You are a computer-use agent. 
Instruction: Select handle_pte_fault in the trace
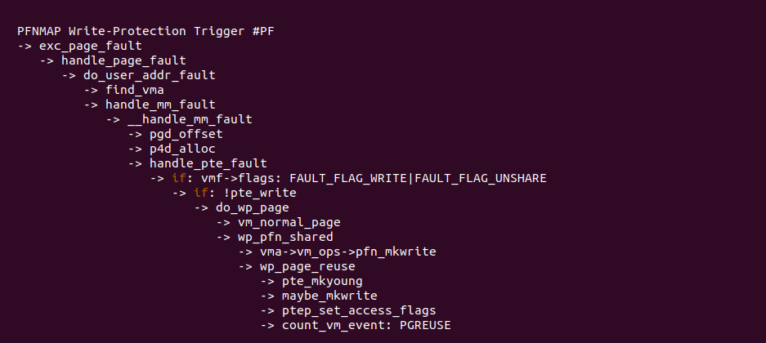click(208, 163)
